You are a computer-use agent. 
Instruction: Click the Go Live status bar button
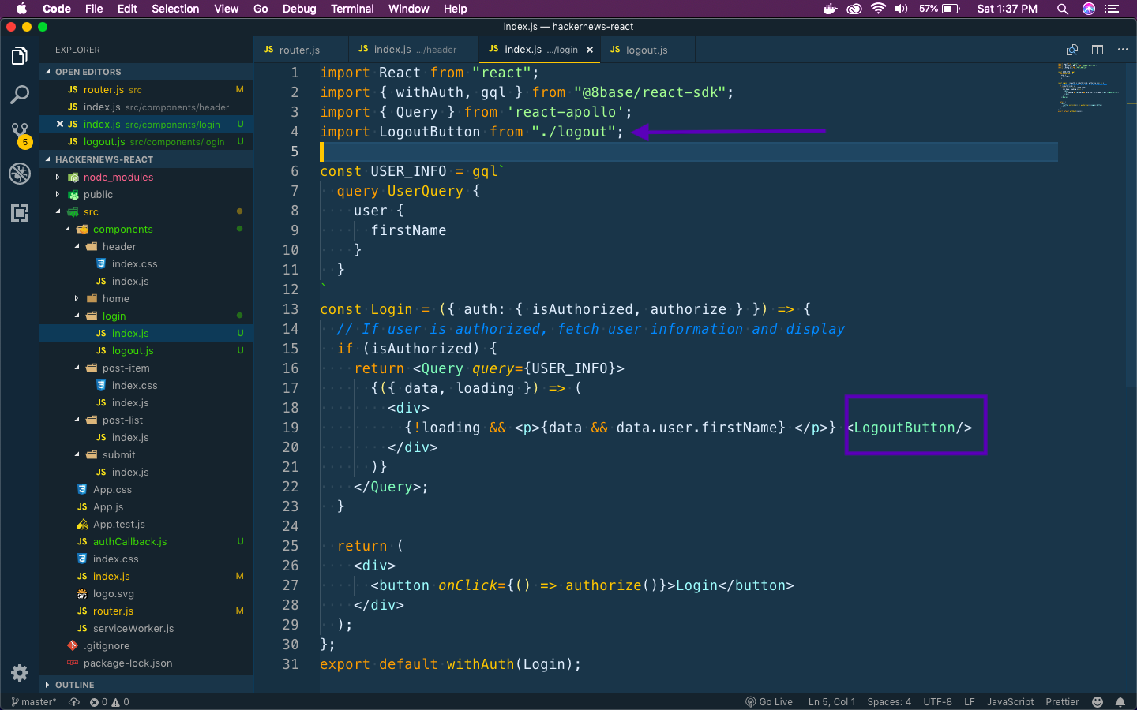pyautogui.click(x=769, y=702)
